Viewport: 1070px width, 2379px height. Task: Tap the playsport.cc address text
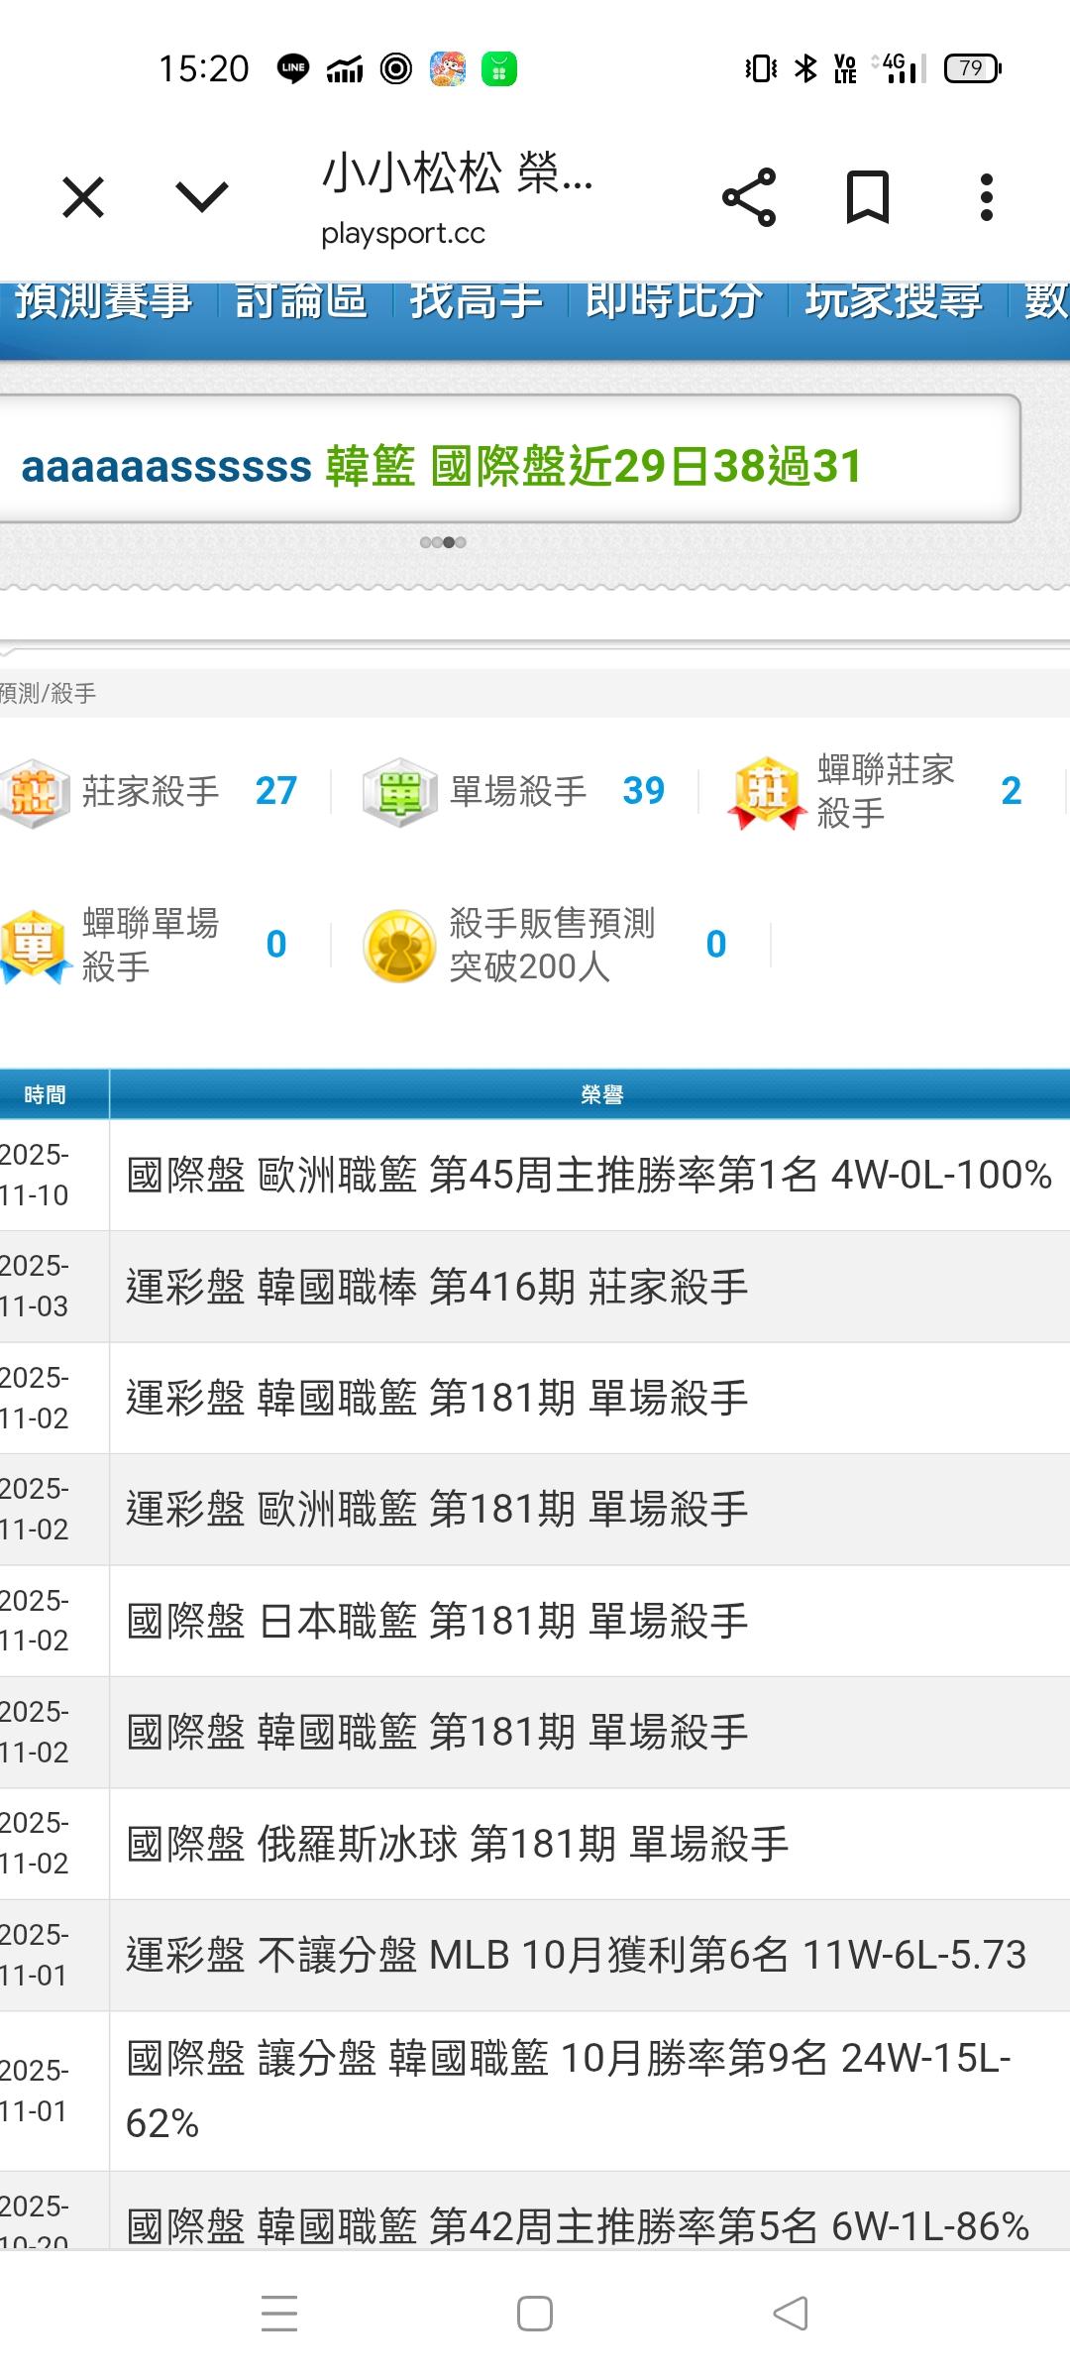point(403,234)
